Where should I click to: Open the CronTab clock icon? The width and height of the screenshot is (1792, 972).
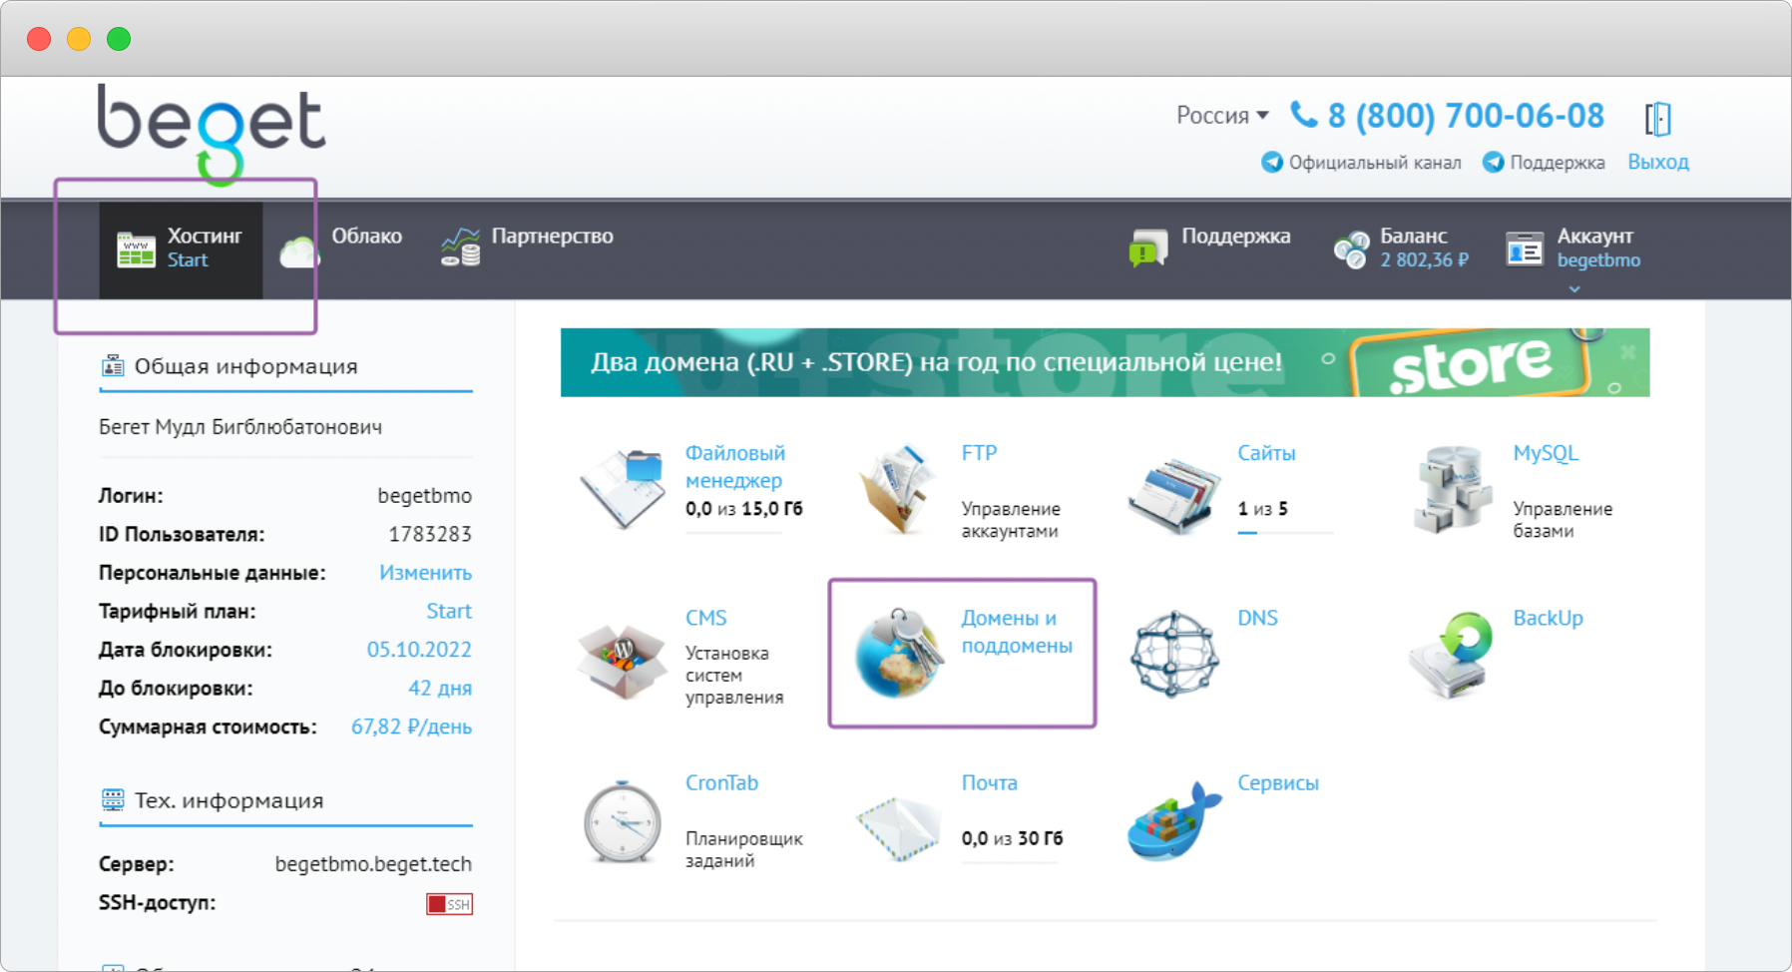click(x=623, y=822)
